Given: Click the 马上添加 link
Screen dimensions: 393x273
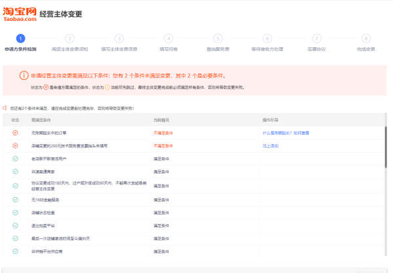Looking at the screenshot, I should 270,145.
